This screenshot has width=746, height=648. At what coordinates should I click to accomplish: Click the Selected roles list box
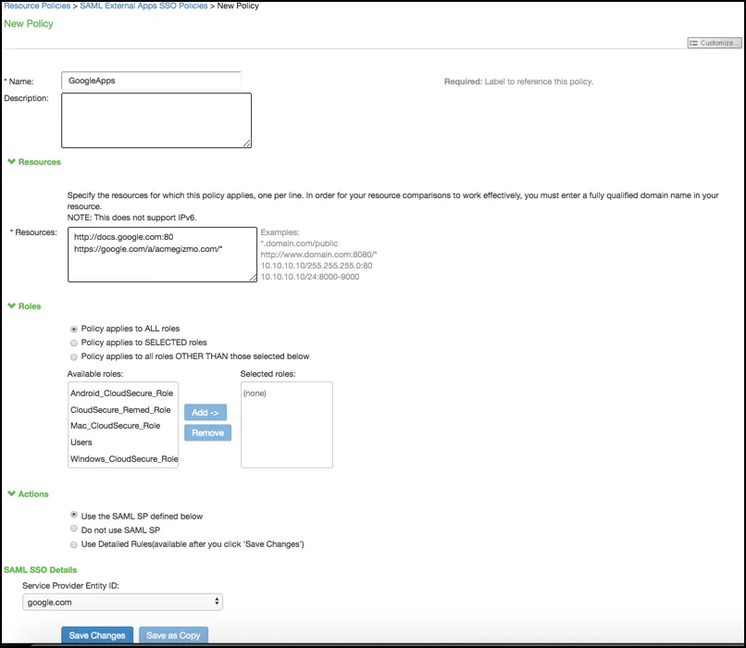coord(287,425)
